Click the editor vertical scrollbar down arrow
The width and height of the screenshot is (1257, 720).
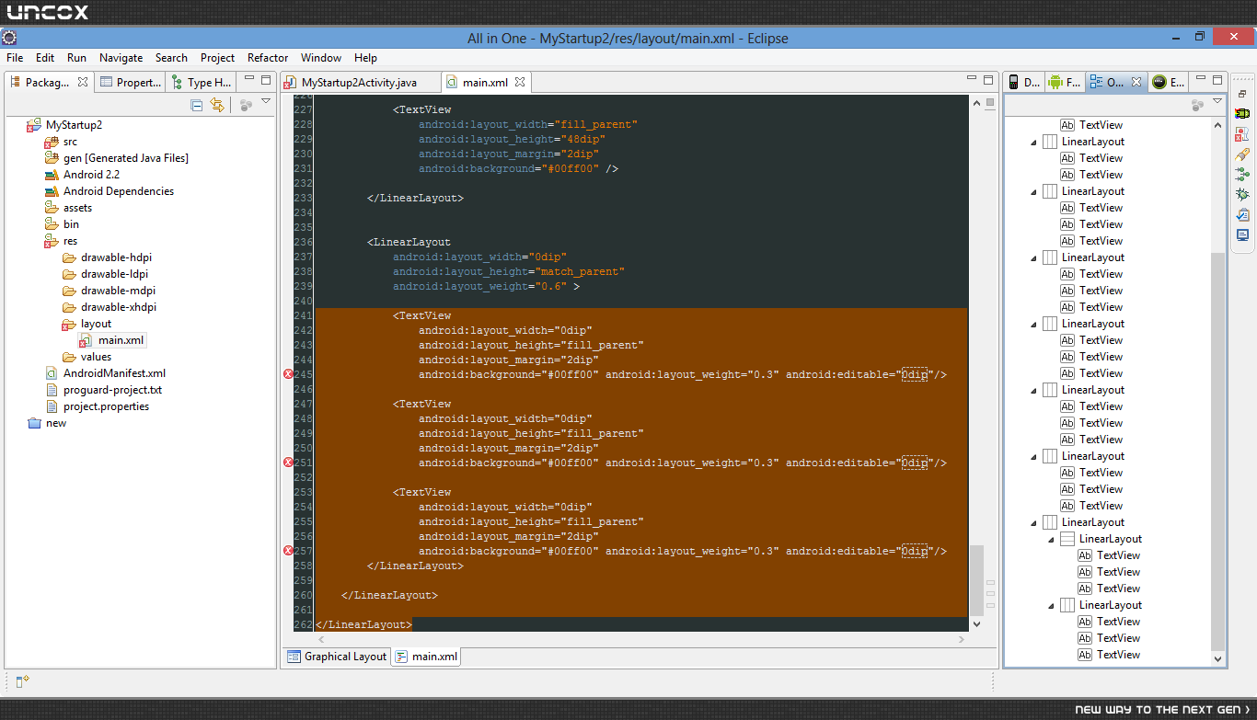pyautogui.click(x=976, y=623)
